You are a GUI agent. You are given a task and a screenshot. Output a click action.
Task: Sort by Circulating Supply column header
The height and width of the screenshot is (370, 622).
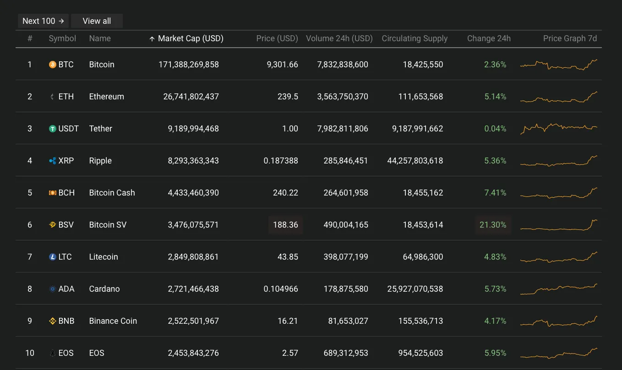[x=414, y=38]
